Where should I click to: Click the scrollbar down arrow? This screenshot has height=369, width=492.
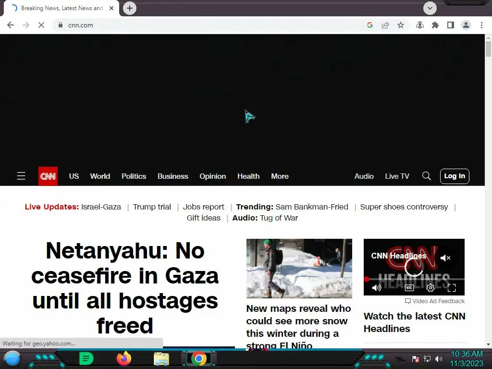coord(488,344)
